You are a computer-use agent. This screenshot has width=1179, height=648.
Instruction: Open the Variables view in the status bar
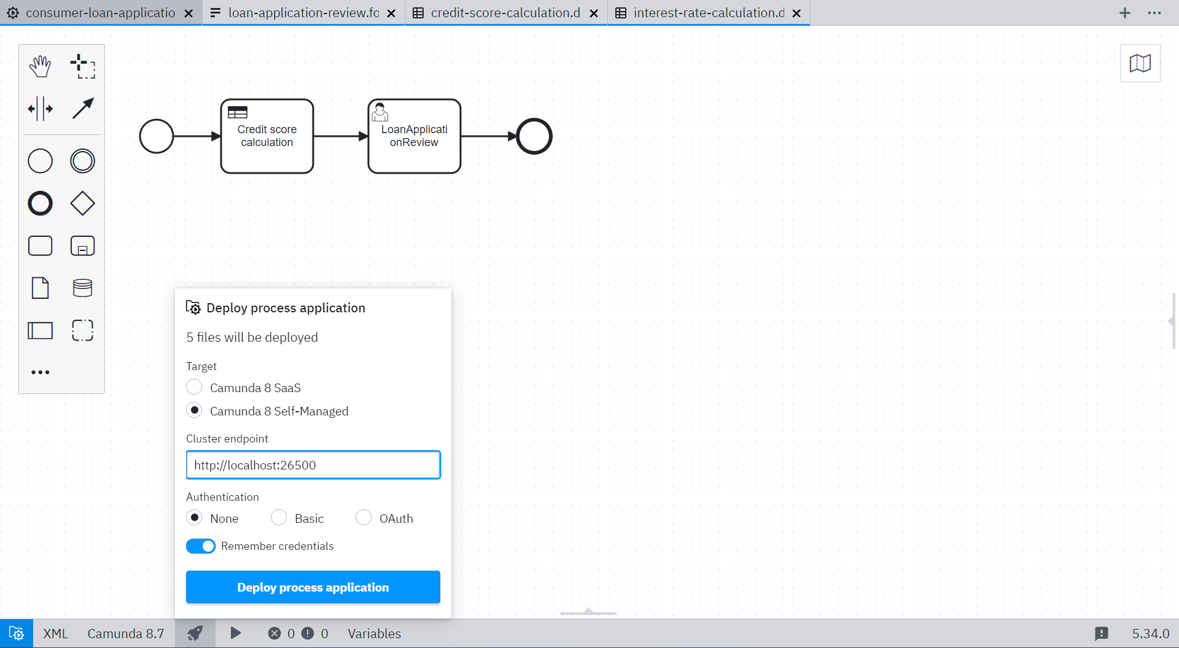373,633
